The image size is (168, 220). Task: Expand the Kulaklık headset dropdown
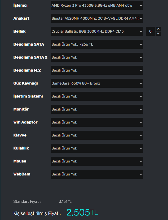[97, 148]
